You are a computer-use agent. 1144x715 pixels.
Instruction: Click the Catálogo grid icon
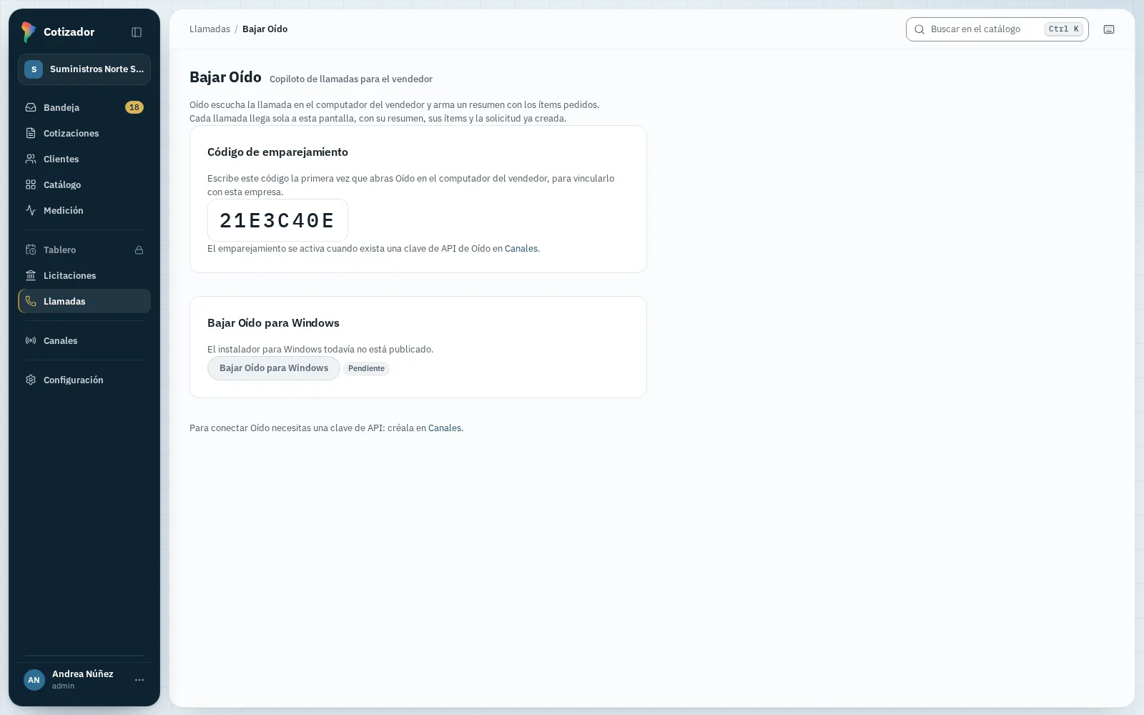click(31, 184)
